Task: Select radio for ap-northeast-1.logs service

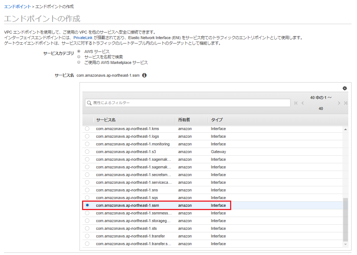Action: (87, 136)
